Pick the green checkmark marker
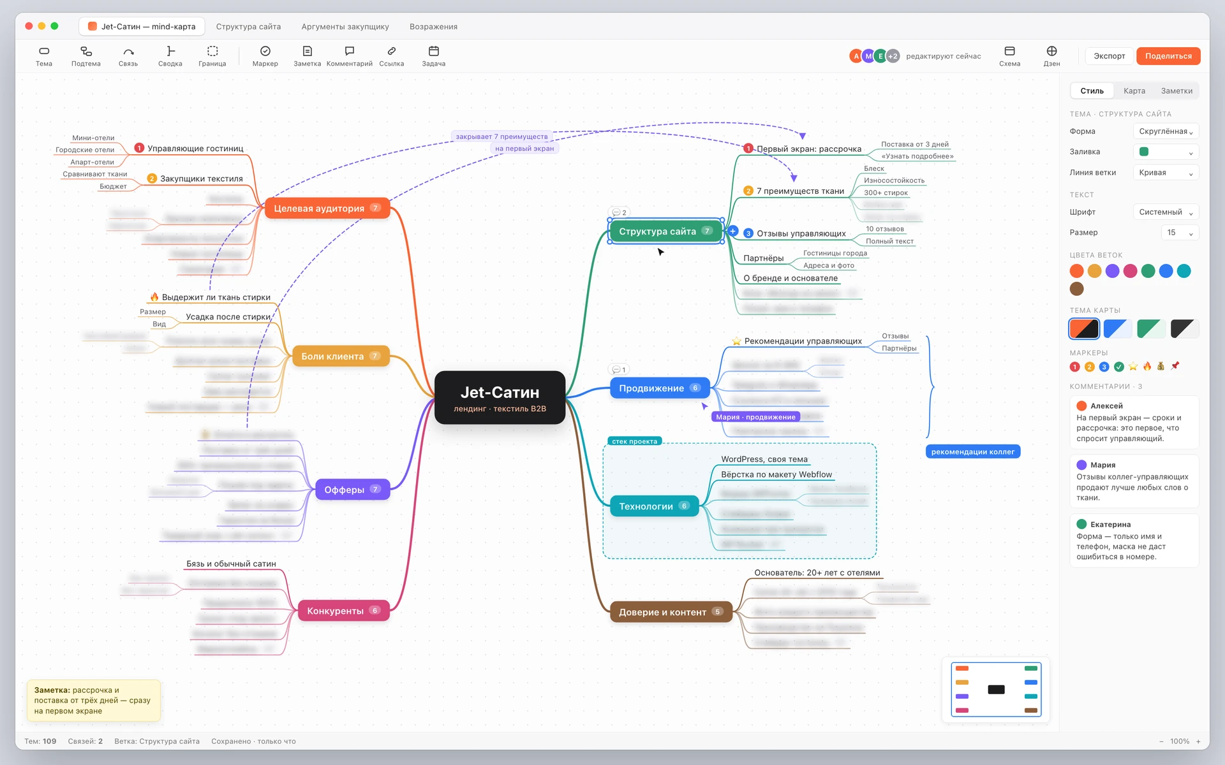The height and width of the screenshot is (765, 1225). click(1118, 367)
